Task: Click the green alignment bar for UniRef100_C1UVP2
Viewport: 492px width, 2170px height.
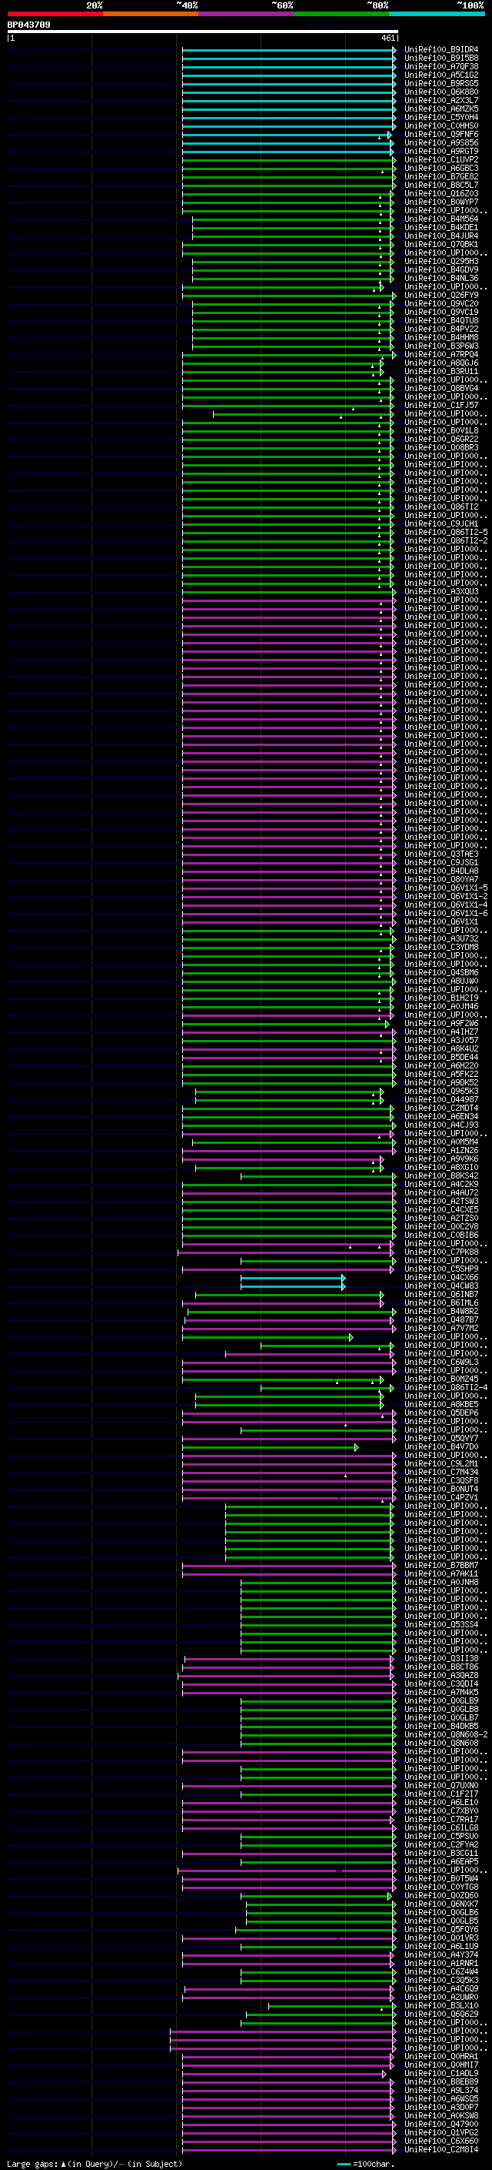Action: tap(288, 160)
